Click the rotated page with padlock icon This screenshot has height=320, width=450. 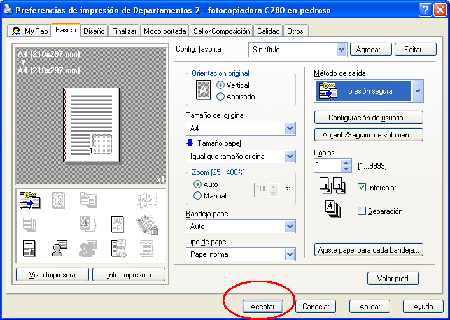click(147, 225)
